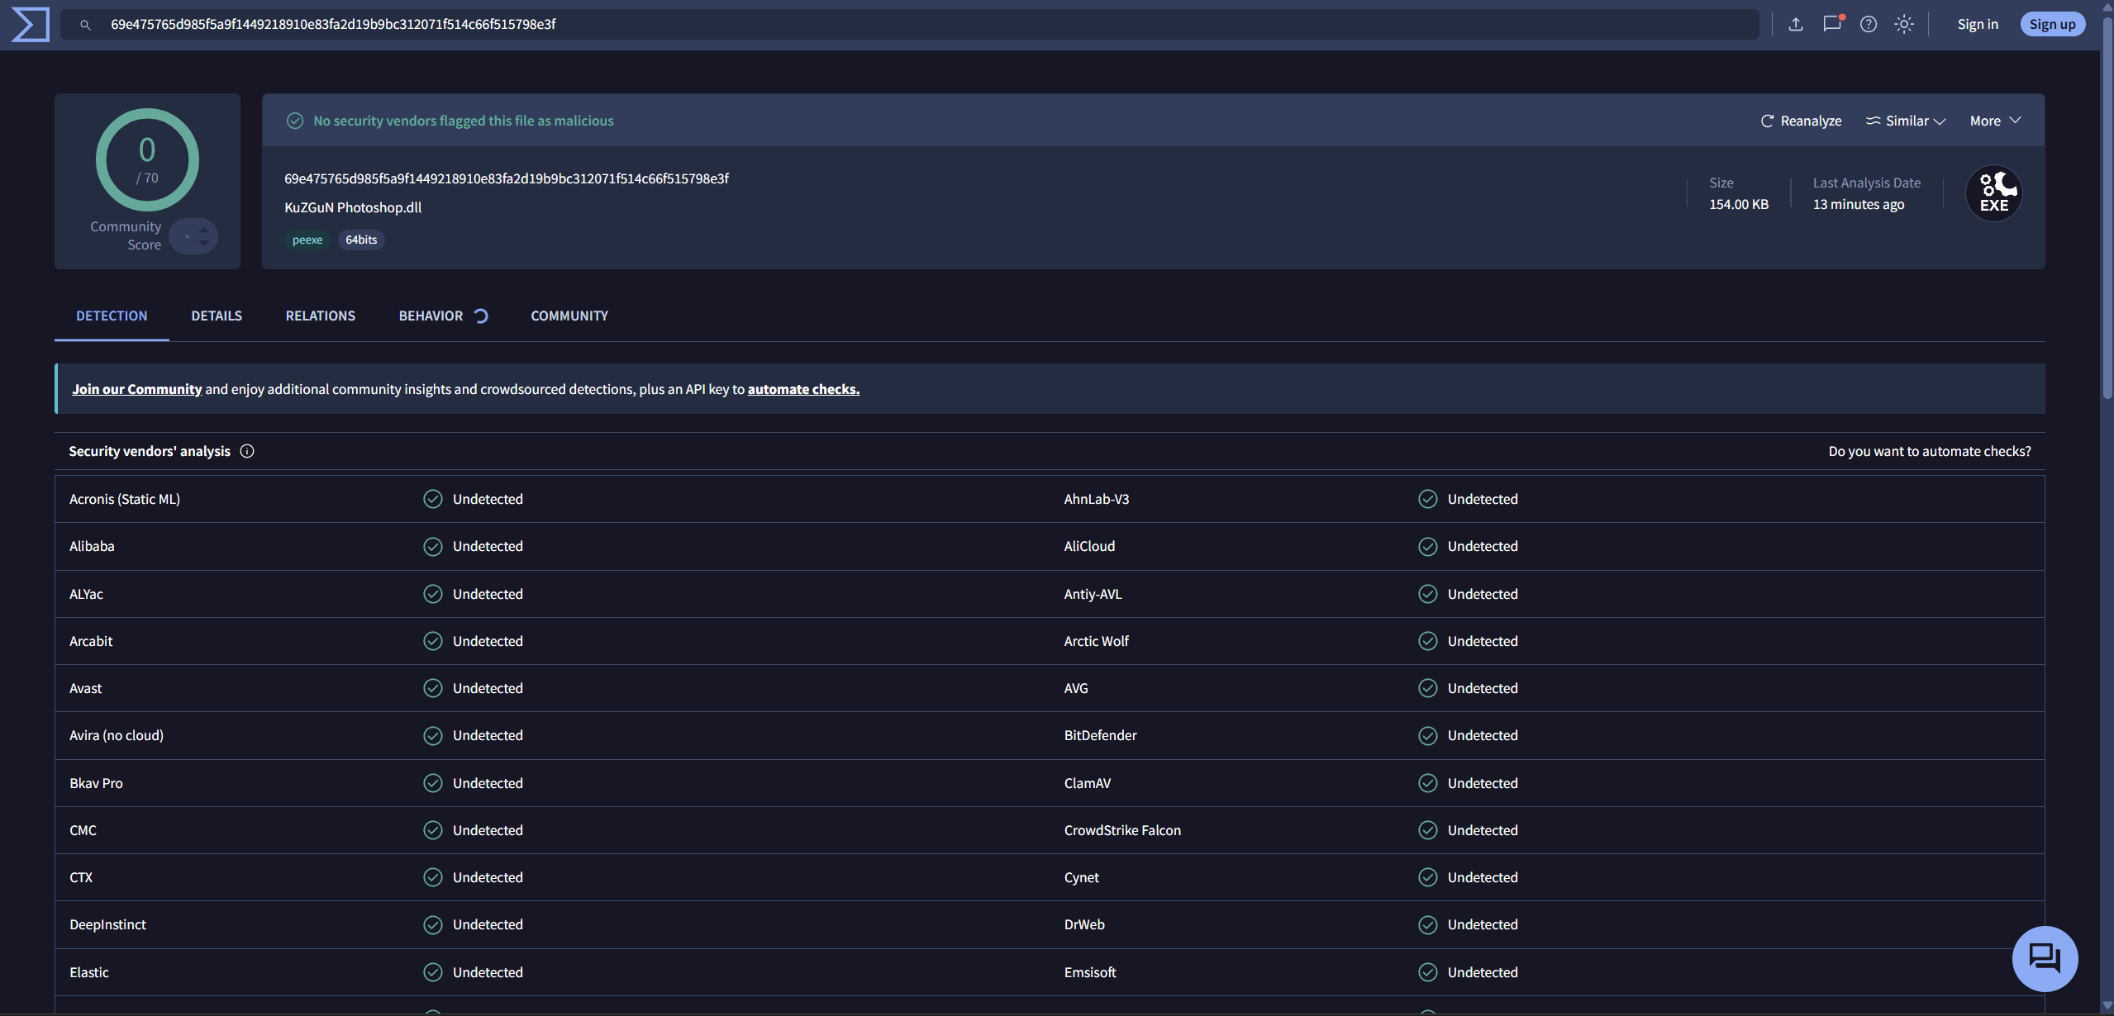Viewport: 2114px width, 1016px height.
Task: Expand the Similar dropdown
Action: click(1906, 121)
